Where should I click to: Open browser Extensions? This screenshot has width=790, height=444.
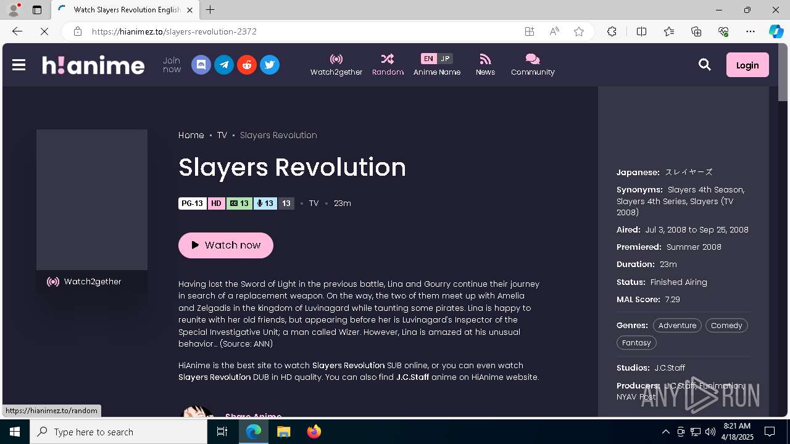pyautogui.click(x=612, y=31)
